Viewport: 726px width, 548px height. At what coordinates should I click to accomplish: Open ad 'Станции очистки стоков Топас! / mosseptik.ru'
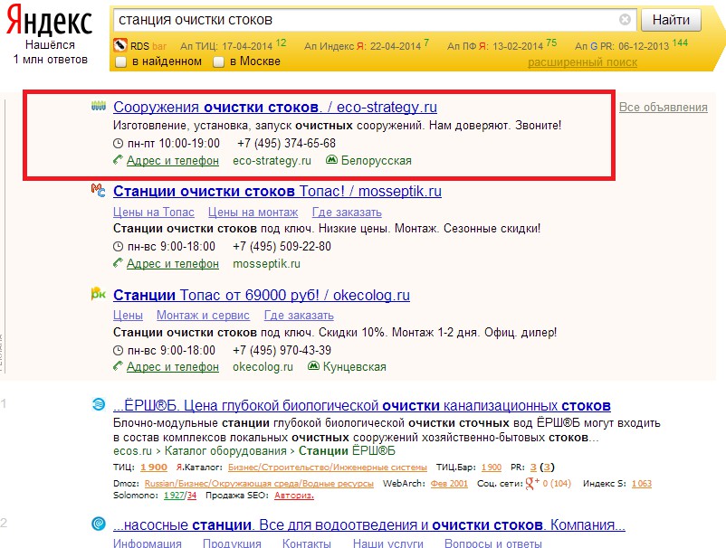click(277, 191)
